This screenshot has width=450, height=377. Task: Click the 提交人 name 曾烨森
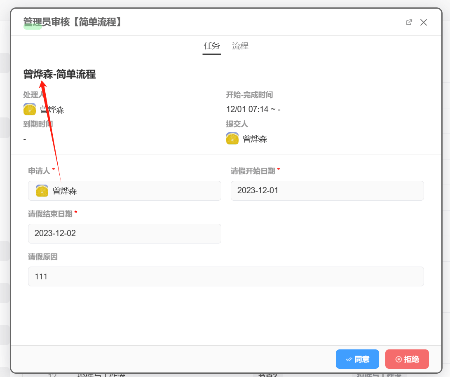[255, 139]
